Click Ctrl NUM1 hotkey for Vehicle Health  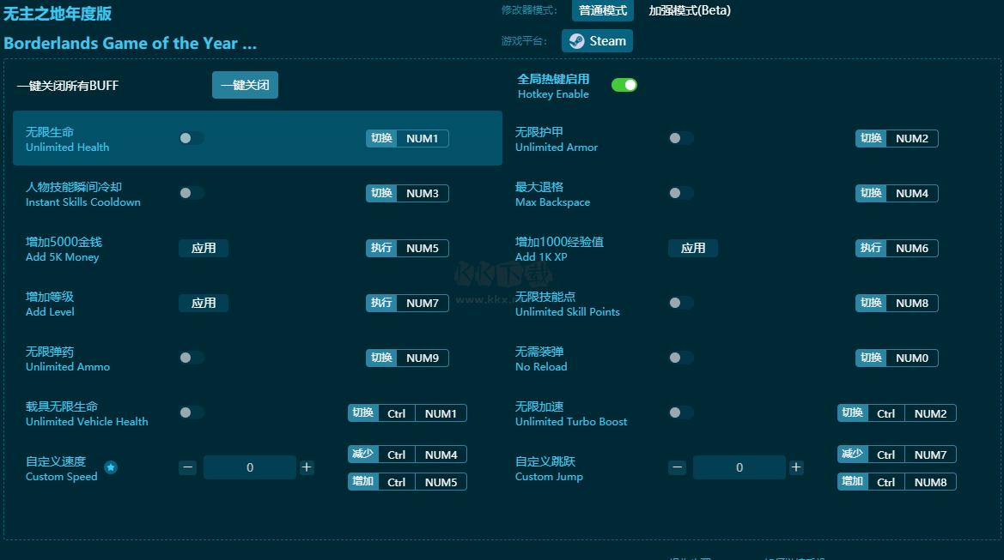pos(407,413)
